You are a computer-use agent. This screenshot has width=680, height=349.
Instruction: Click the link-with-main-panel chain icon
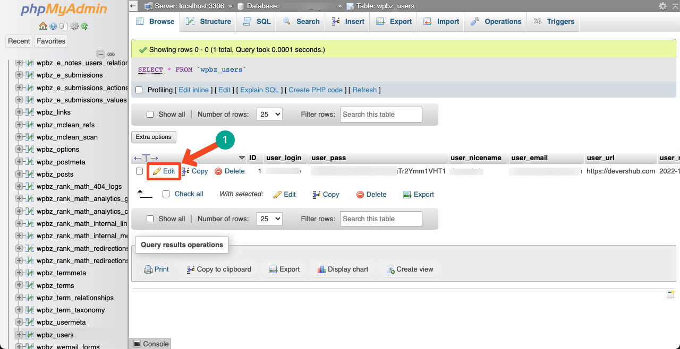pos(111,54)
